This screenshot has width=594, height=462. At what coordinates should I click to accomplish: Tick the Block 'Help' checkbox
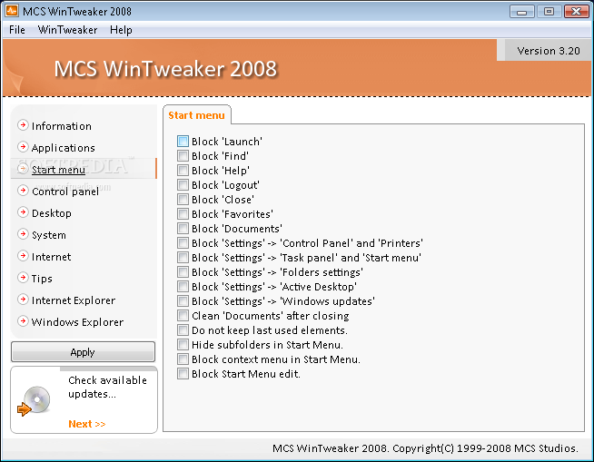click(183, 170)
